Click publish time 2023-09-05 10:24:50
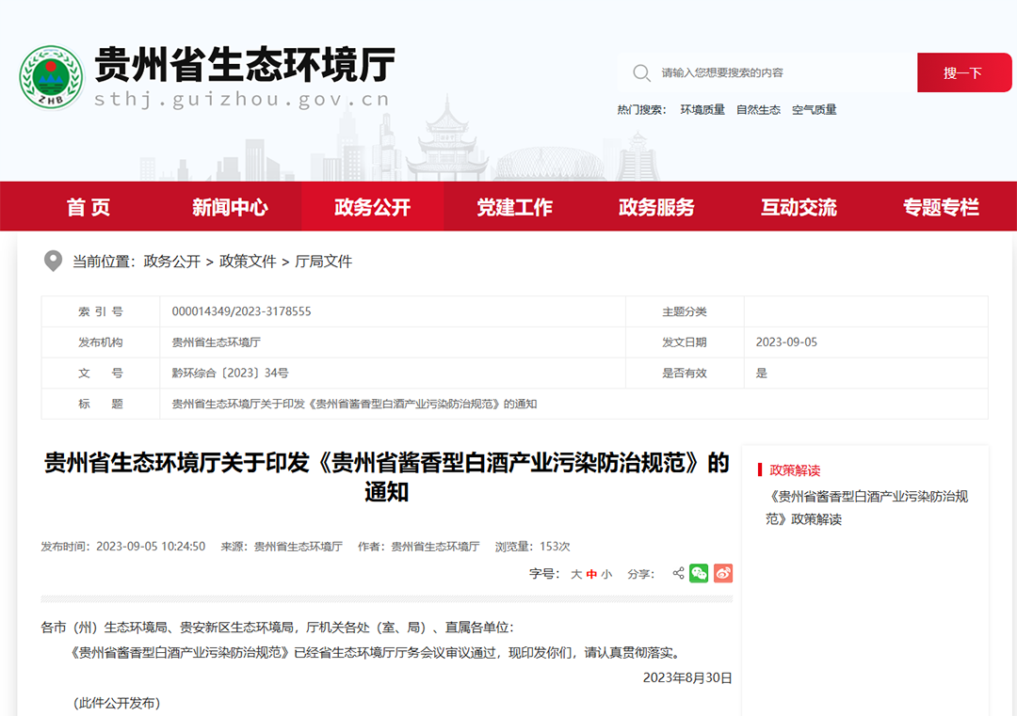 tap(151, 547)
